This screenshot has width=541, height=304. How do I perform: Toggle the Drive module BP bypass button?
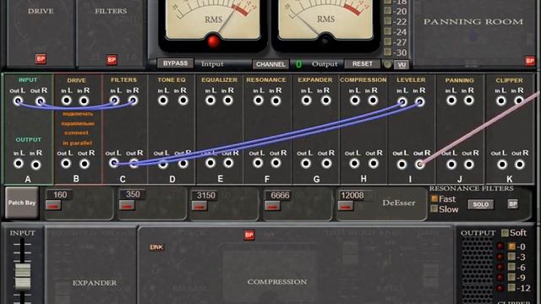(41, 58)
